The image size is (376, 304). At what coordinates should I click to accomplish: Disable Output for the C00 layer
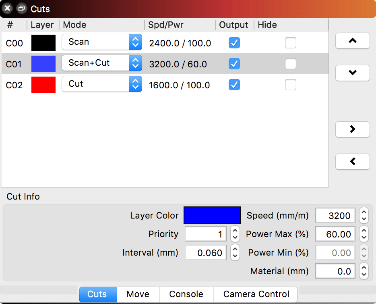tap(234, 43)
